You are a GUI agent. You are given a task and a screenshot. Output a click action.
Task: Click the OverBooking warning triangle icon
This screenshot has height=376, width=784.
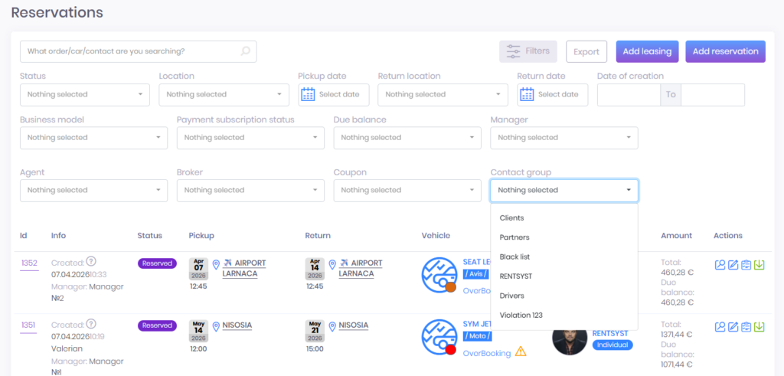[521, 352]
